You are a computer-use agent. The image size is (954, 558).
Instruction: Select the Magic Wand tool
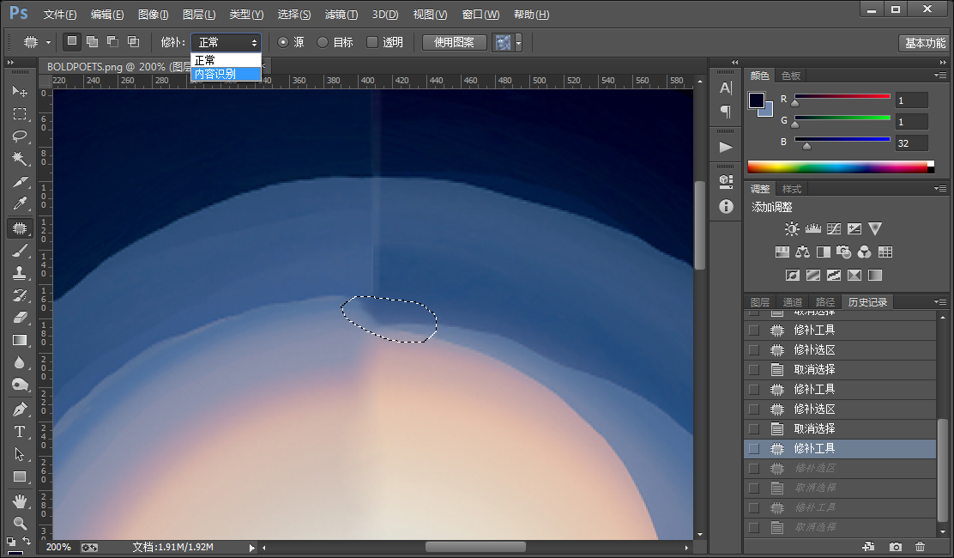click(x=20, y=159)
